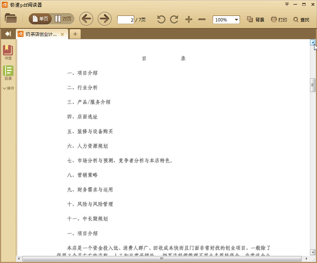Click the entry 五、装修与设备购买
This screenshot has height=263, width=317.
pos(90,131)
